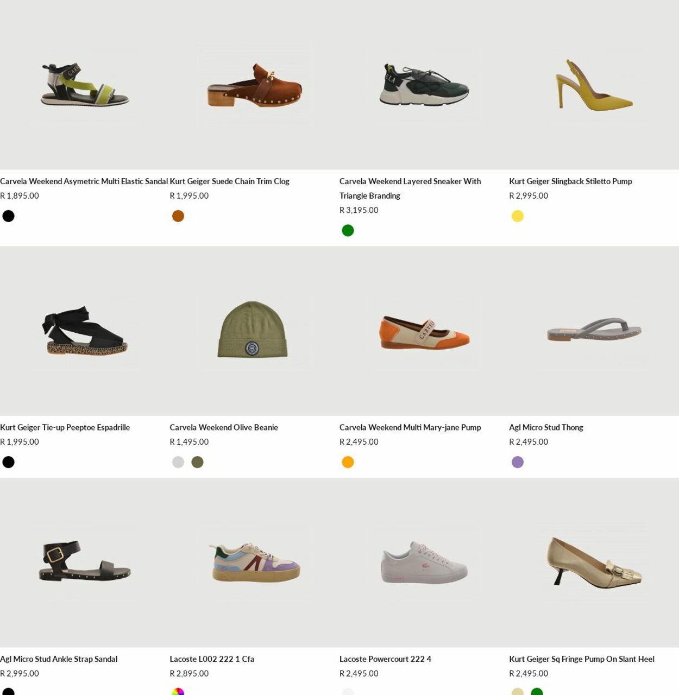Click price R 2,495.00 of Sq Fringe Pump
The image size is (679, 695).
point(529,673)
